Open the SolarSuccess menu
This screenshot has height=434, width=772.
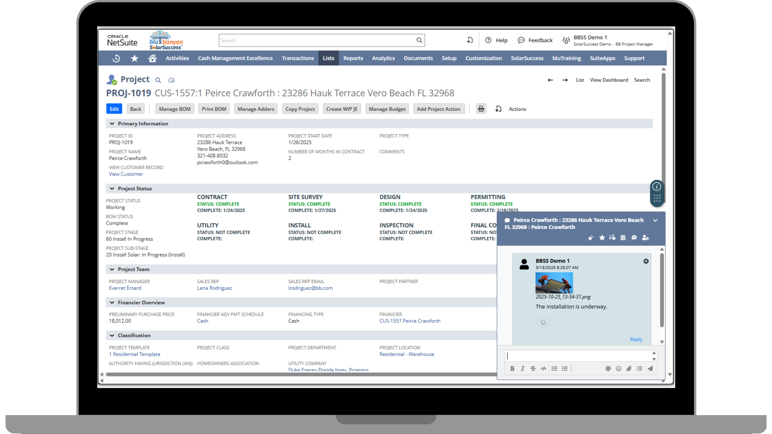point(527,58)
